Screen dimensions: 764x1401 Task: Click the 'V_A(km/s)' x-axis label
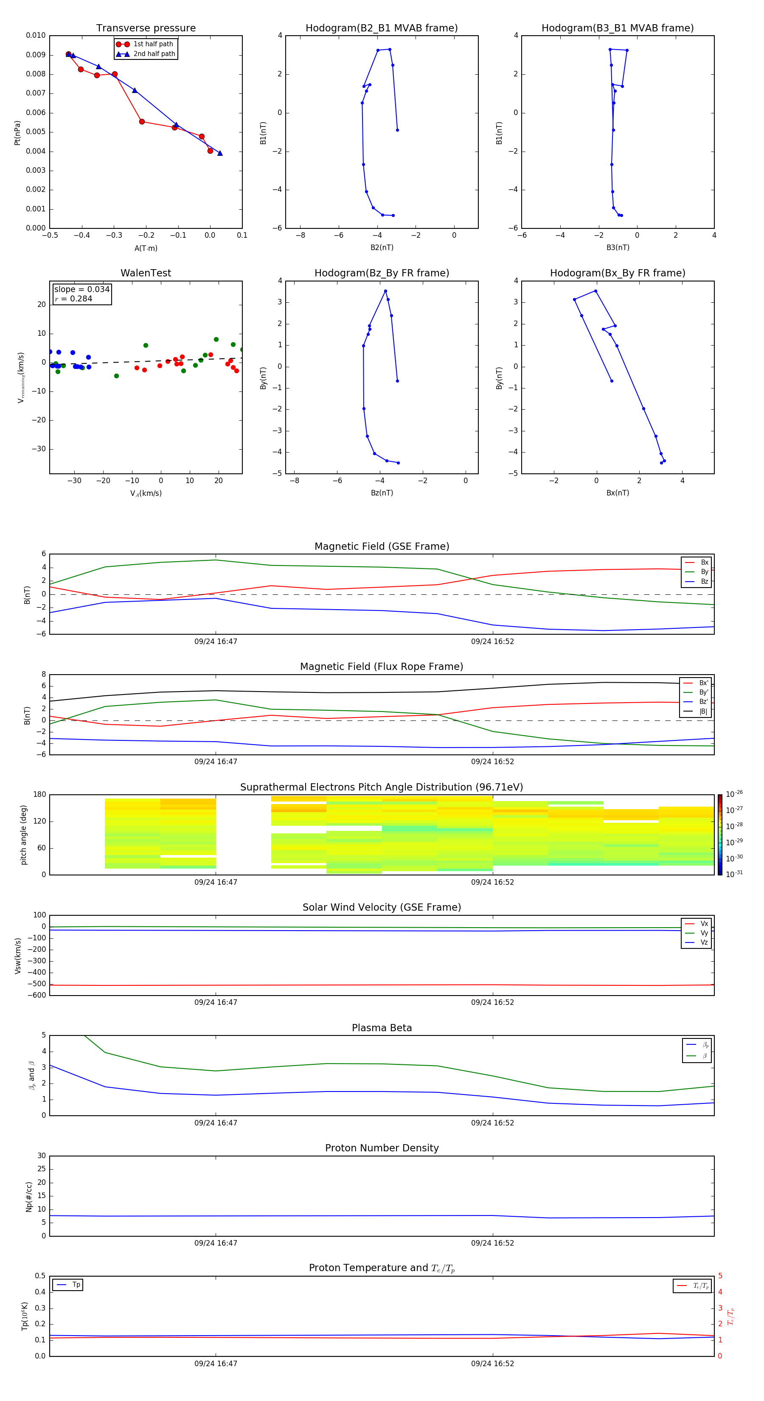tap(146, 493)
